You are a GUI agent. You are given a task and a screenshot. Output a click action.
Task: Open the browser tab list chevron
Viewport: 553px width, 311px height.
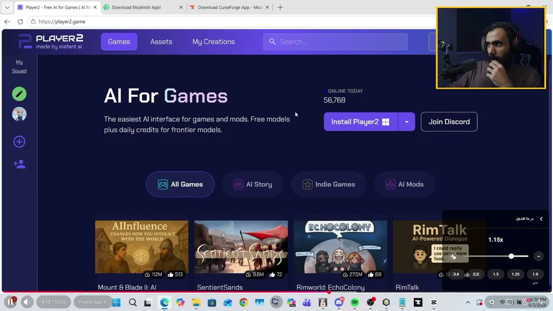pyautogui.click(x=7, y=7)
